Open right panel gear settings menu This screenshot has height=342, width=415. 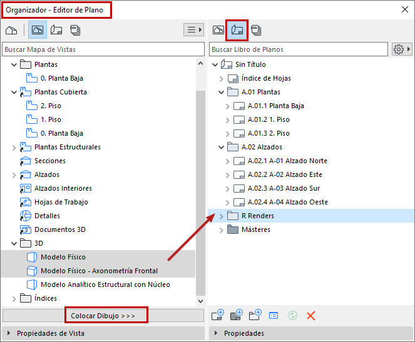coord(402,49)
